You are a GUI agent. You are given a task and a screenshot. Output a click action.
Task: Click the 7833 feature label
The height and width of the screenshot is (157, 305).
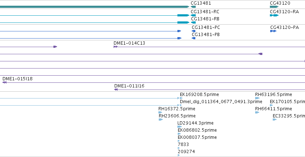coord(183,145)
